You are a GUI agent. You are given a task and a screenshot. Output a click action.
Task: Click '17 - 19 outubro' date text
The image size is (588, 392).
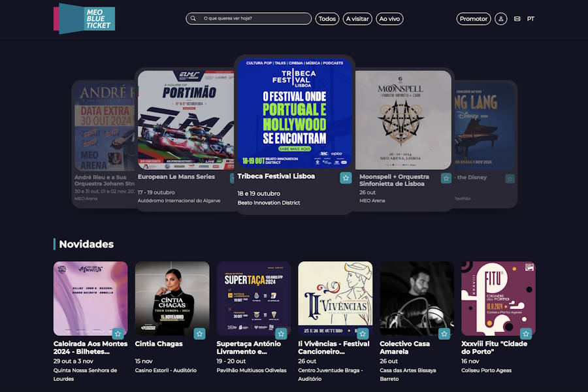pyautogui.click(x=156, y=193)
